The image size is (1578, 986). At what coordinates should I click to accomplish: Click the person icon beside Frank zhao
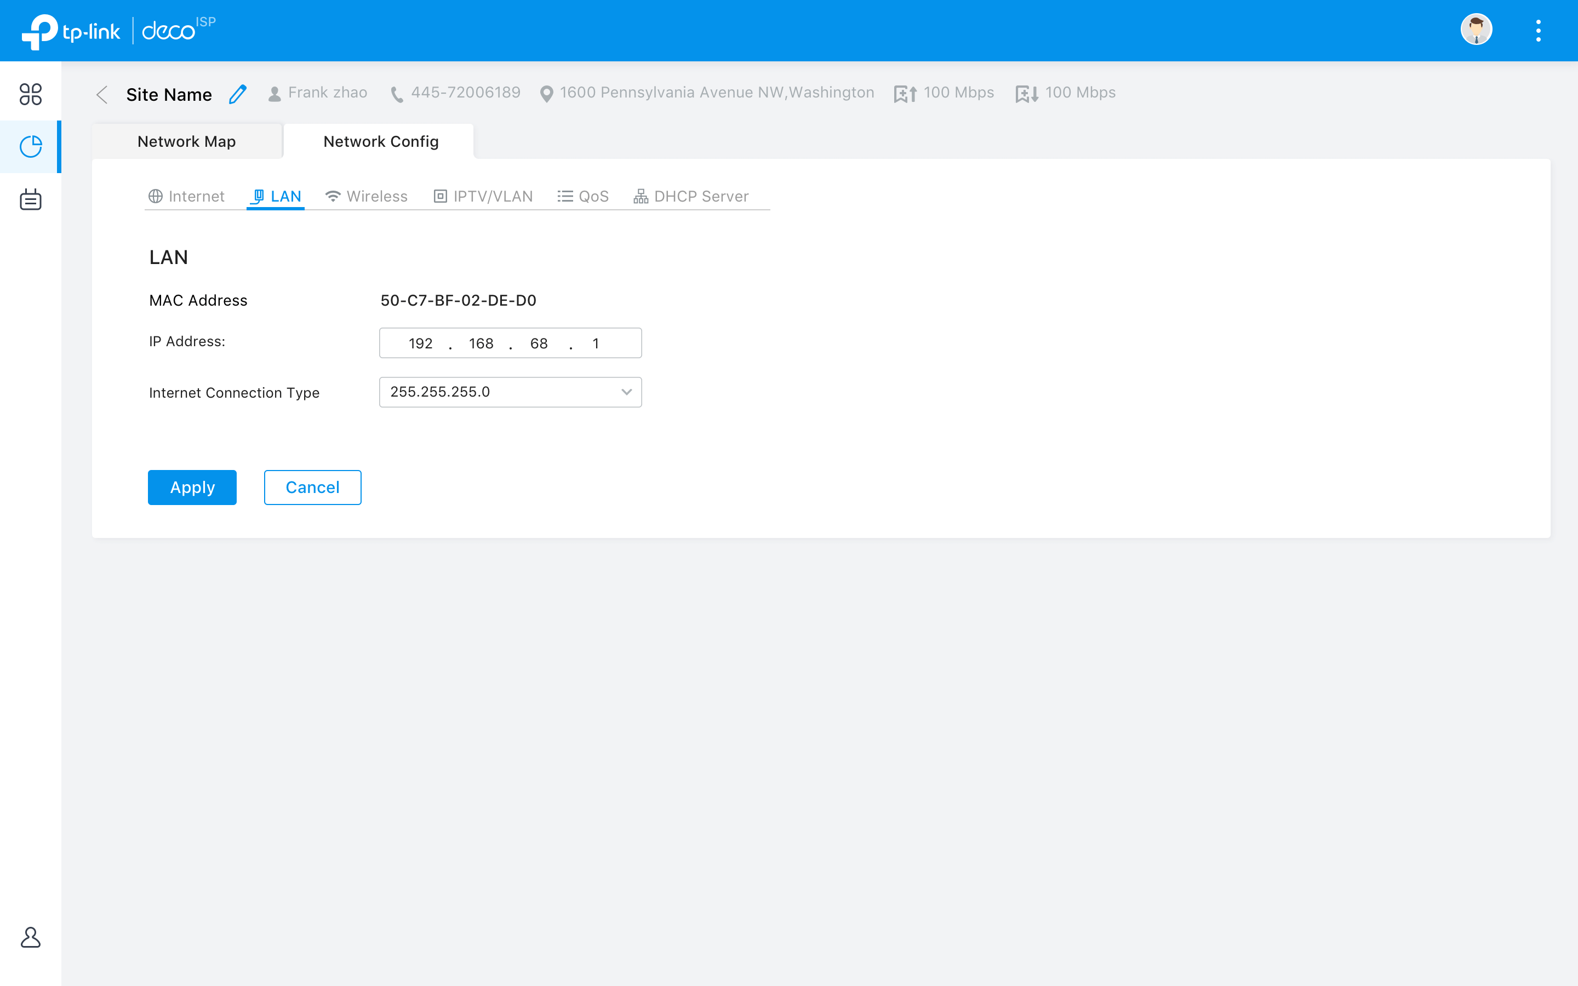coord(275,95)
